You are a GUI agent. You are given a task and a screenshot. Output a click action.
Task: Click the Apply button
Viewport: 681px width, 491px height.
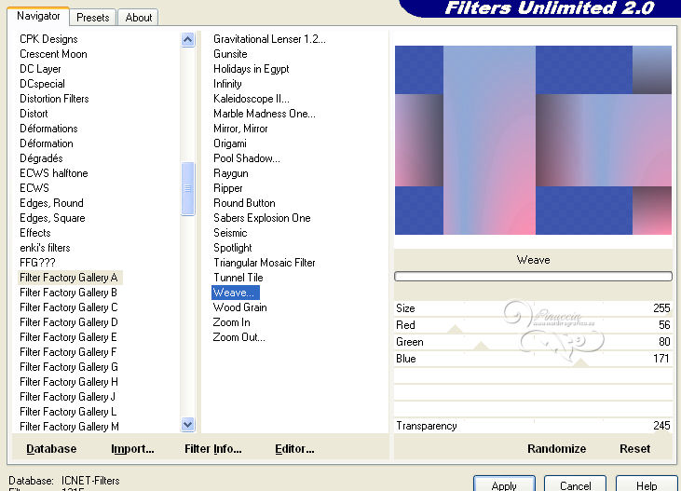(504, 484)
